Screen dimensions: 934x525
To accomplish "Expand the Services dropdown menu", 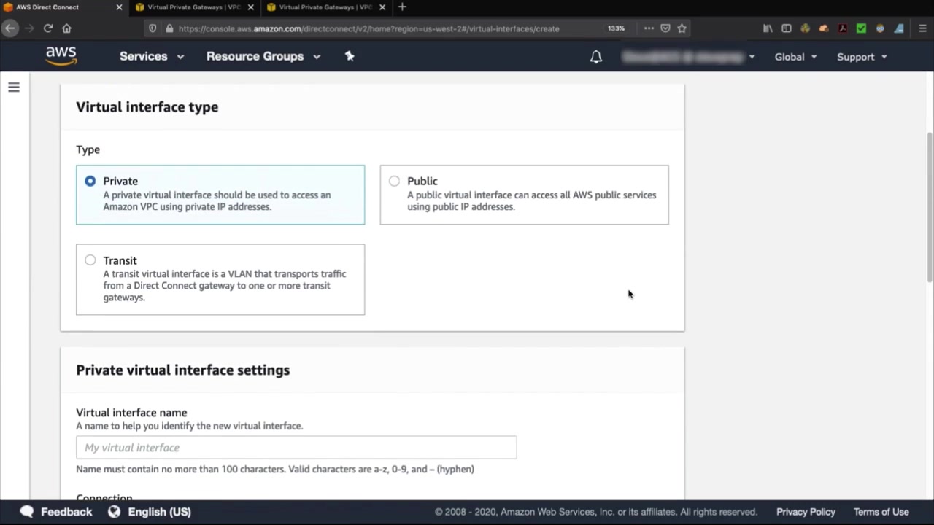I will tap(151, 56).
